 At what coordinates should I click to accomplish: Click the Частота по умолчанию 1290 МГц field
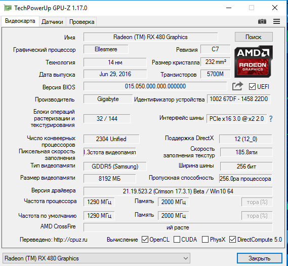pyautogui.click(x=99, y=216)
